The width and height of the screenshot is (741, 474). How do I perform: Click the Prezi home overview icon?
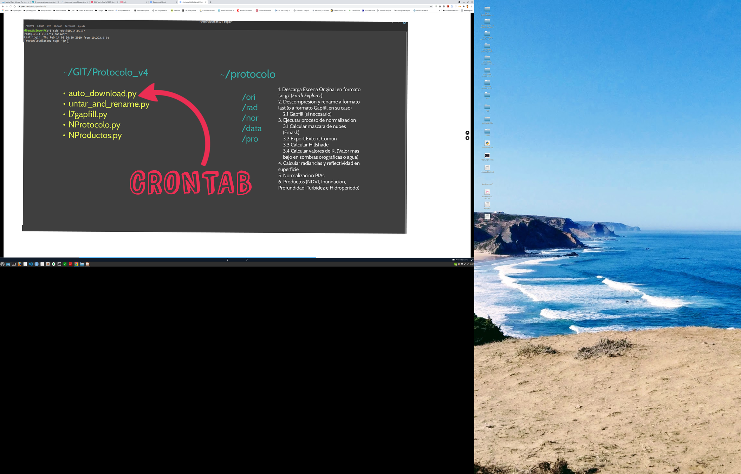click(x=467, y=133)
